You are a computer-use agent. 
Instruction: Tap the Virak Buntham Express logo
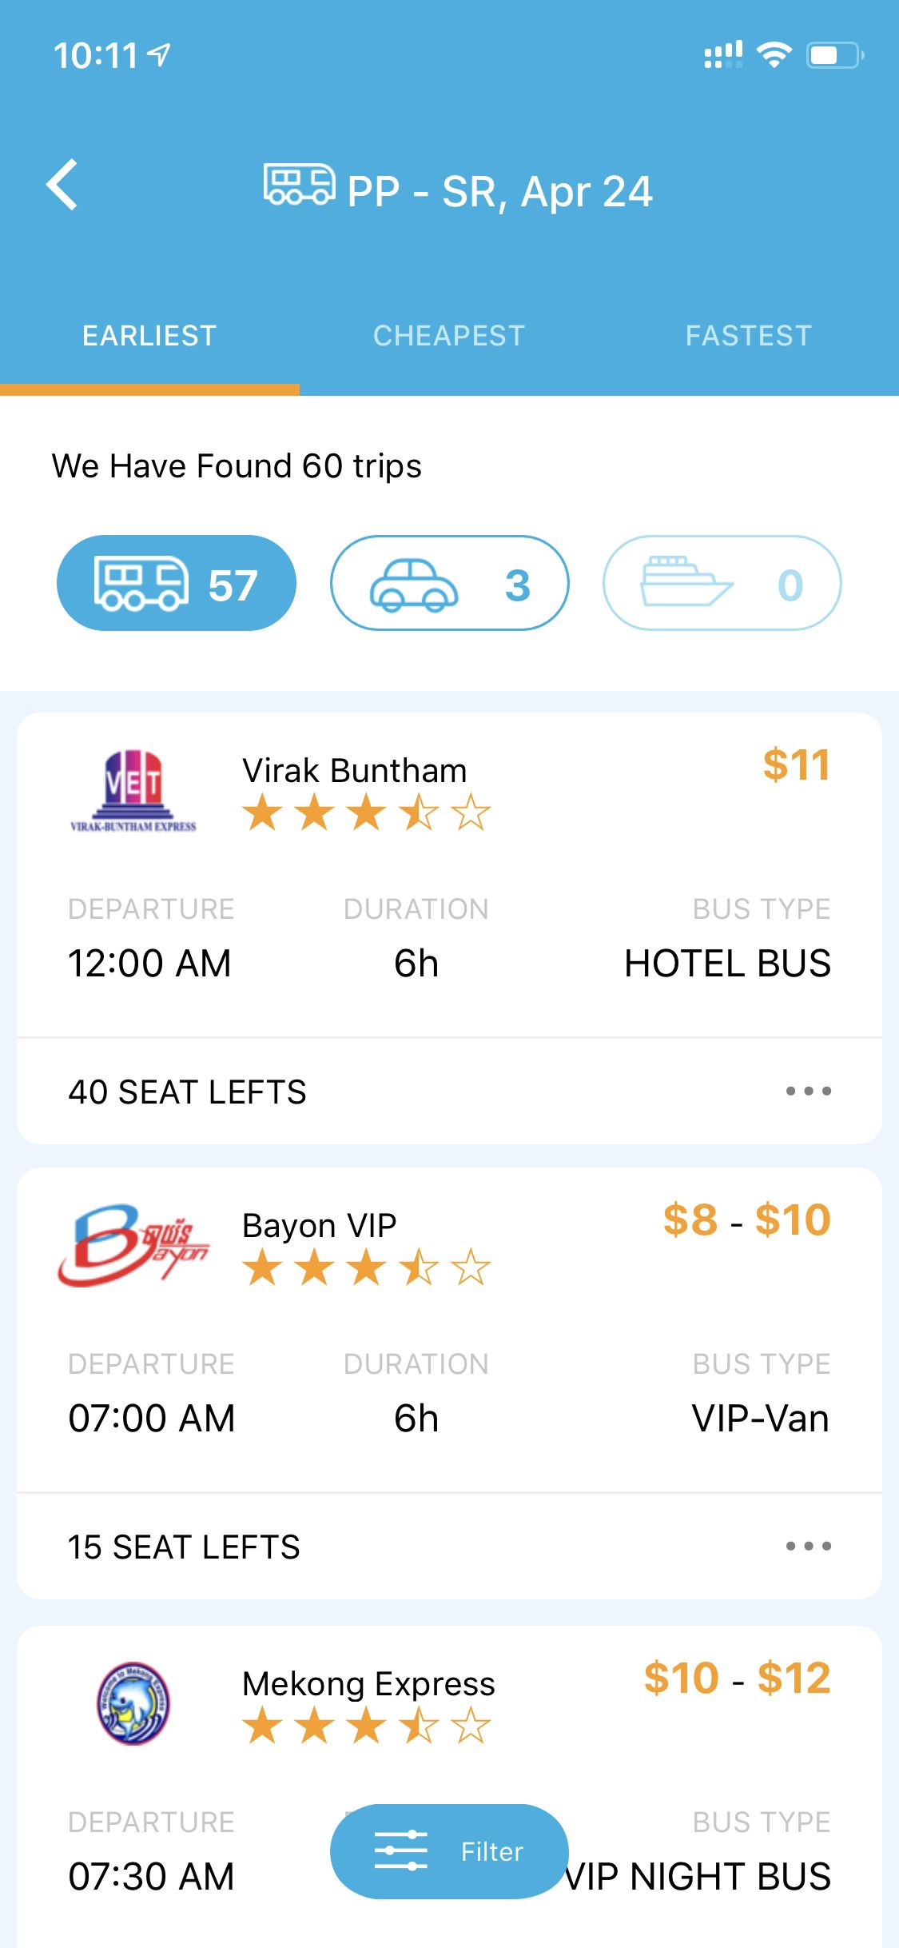coord(133,791)
